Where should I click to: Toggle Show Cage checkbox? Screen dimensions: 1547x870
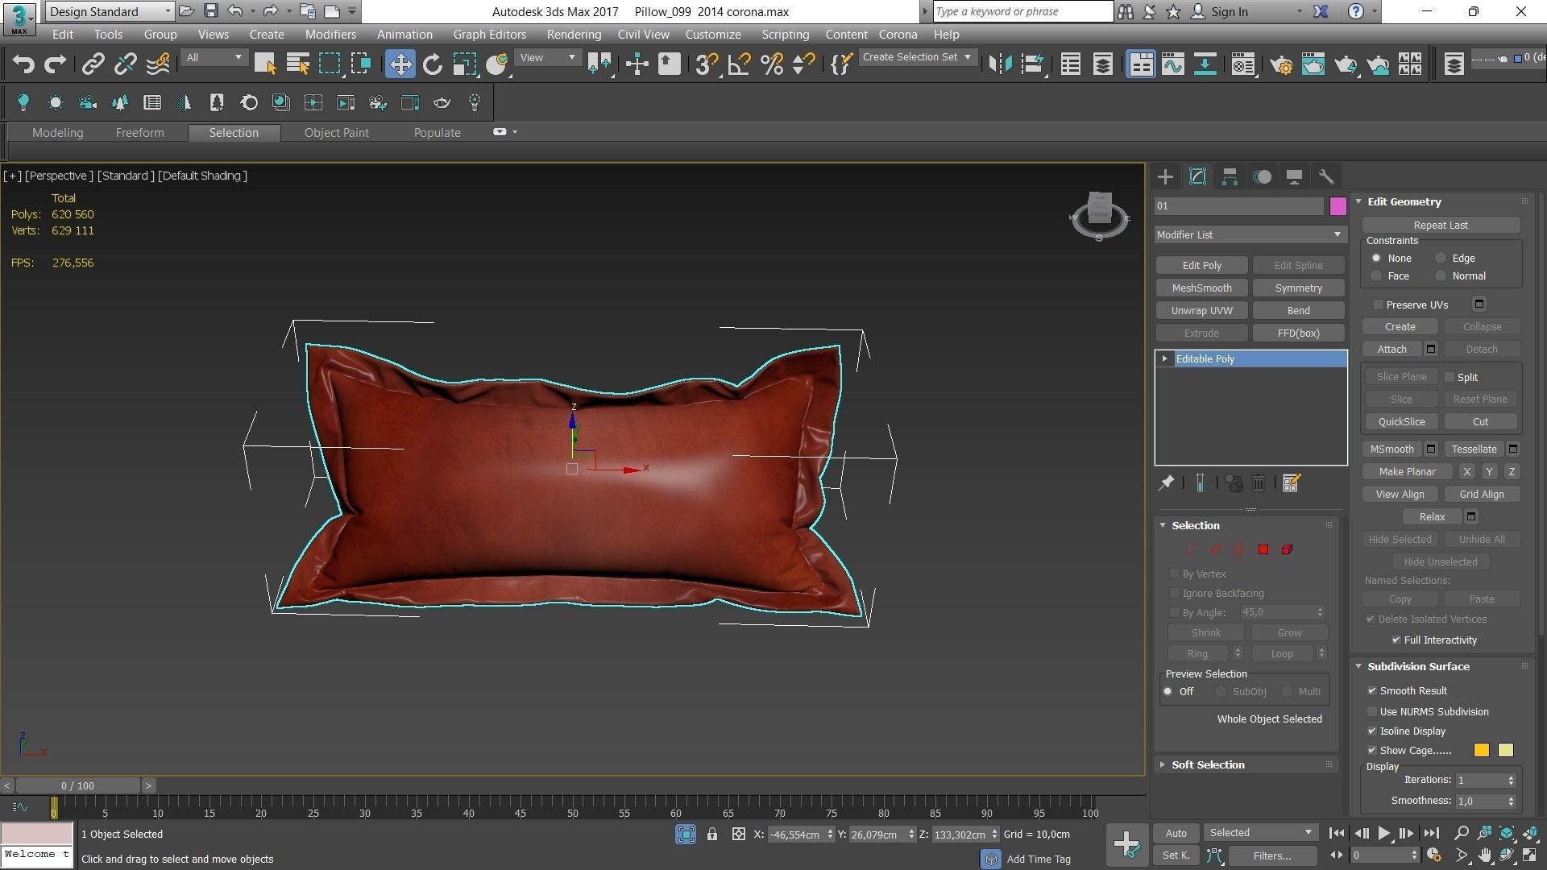[1372, 751]
